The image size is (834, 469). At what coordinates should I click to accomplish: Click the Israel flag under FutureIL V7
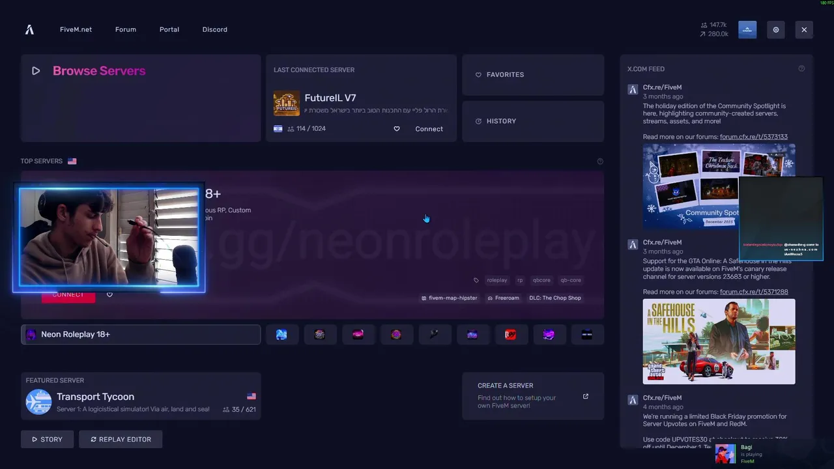[x=278, y=128]
